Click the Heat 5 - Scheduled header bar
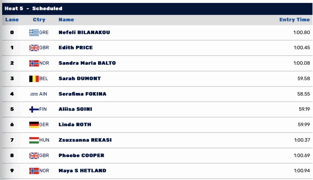Image resolution: width=313 pixels, height=180 pixels. tap(157, 9)
